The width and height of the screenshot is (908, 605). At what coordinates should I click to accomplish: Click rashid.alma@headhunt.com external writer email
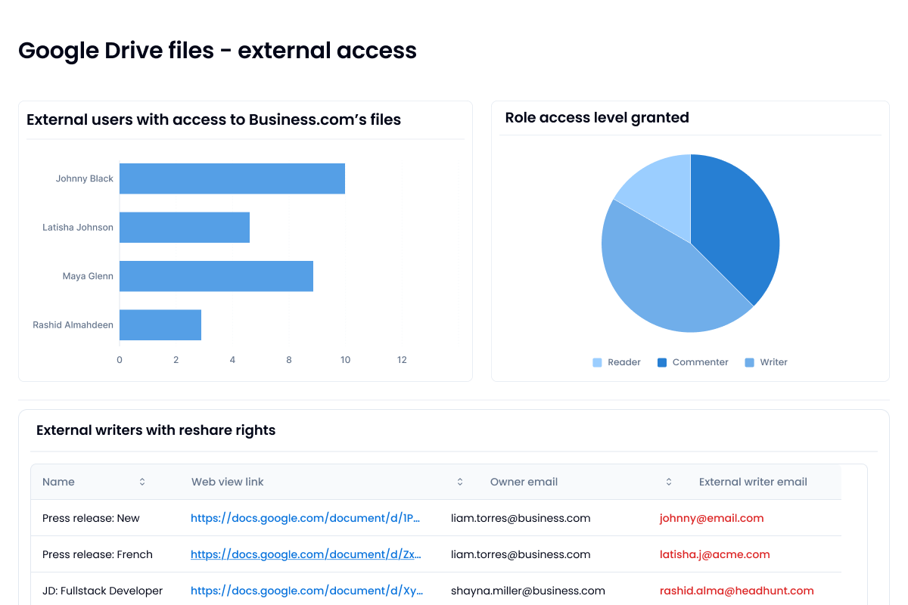[x=736, y=591]
